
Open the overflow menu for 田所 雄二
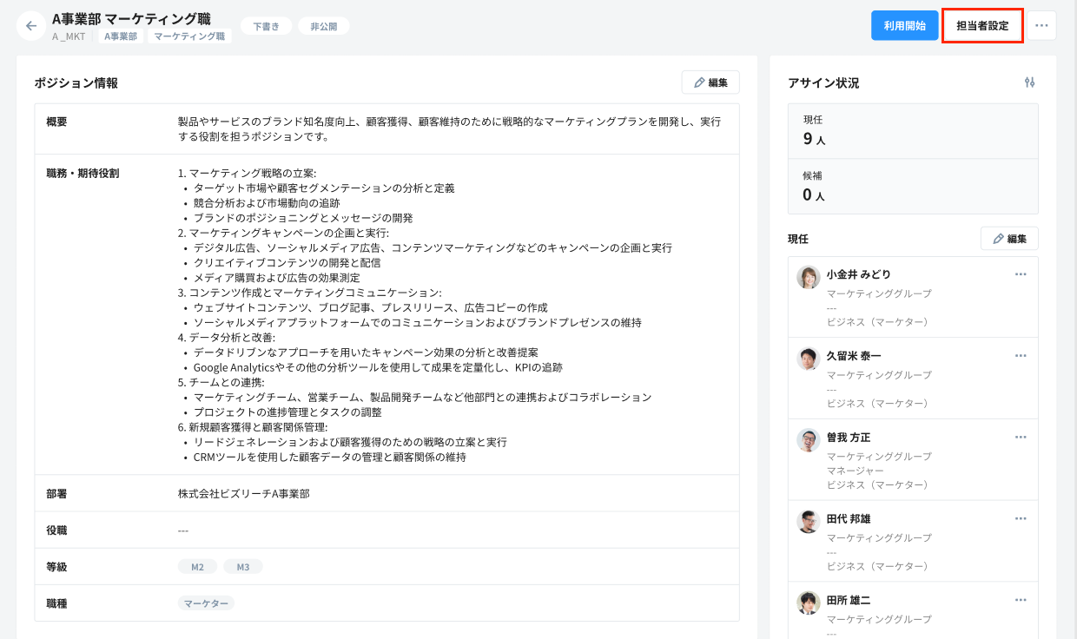click(x=1022, y=601)
